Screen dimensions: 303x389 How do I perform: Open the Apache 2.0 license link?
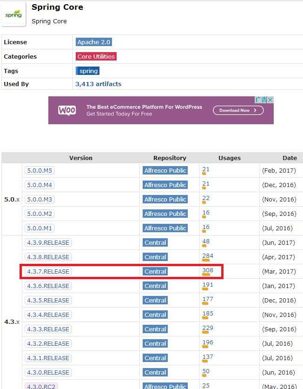[x=94, y=42]
